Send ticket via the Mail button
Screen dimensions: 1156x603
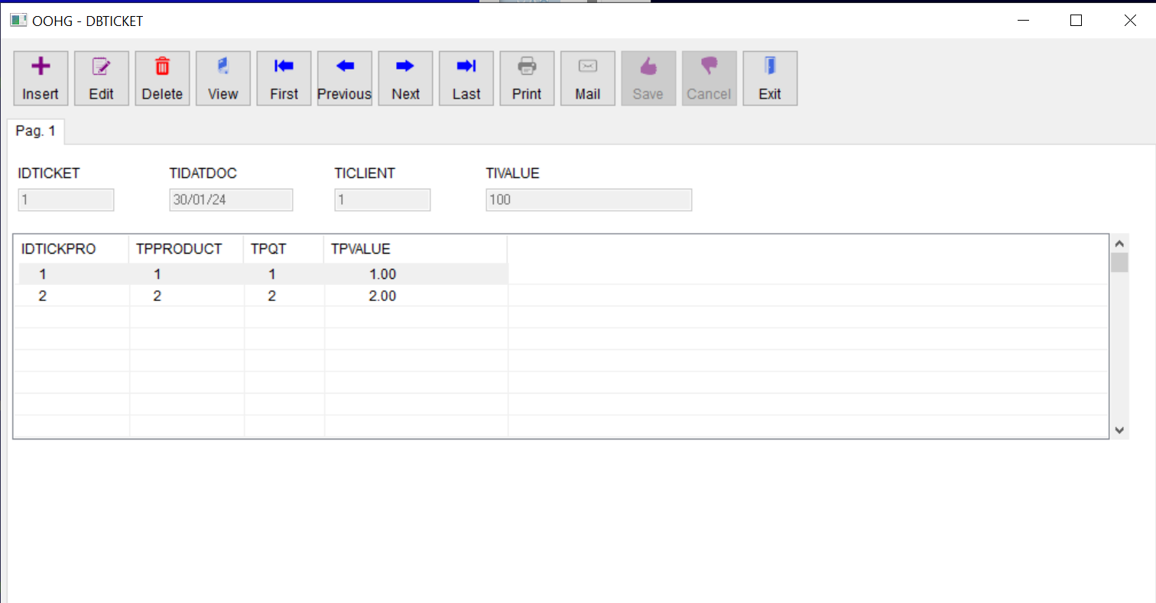pyautogui.click(x=587, y=78)
